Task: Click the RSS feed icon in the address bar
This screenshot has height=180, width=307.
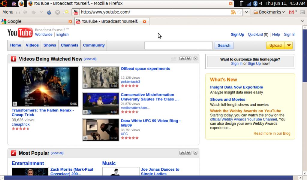Action: point(233,12)
